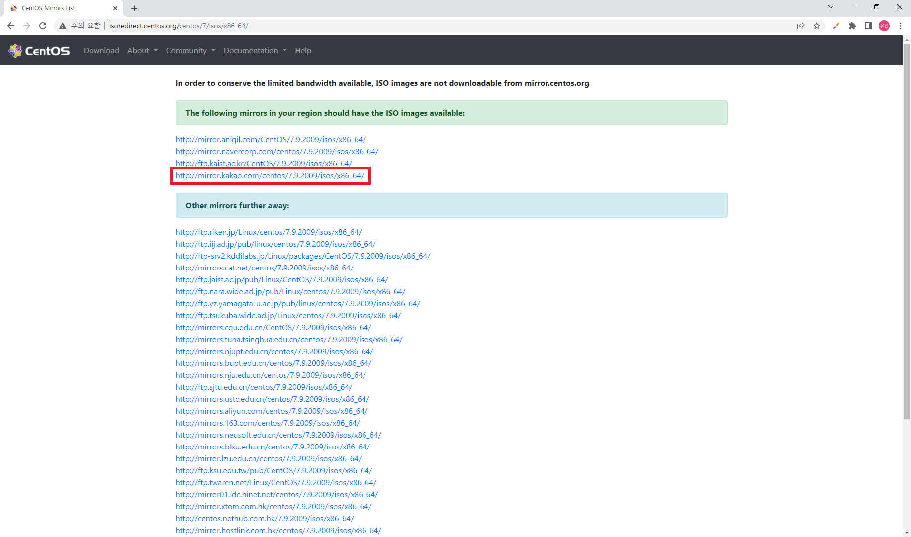Open the mirrors.bupt.edu.cn mirror link
Image resolution: width=911 pixels, height=537 pixels.
273,363
